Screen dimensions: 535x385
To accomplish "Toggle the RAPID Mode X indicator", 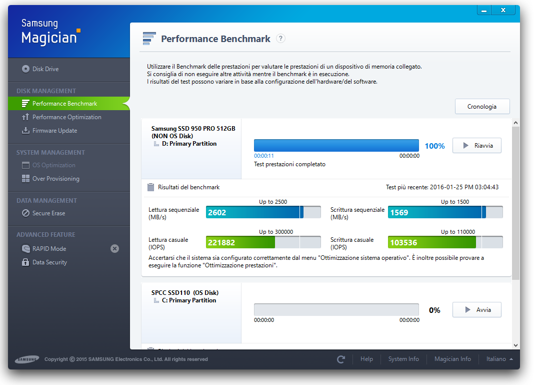I will pyautogui.click(x=114, y=249).
